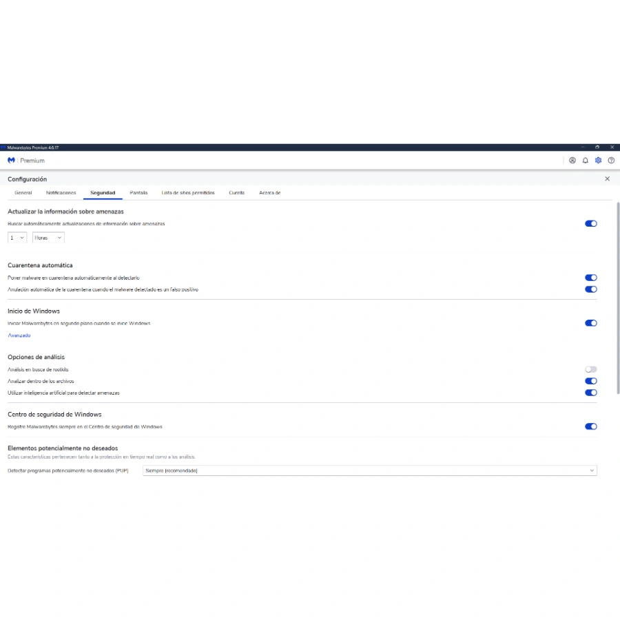Image resolution: width=620 pixels, height=620 pixels.
Task: Open the account profile icon
Action: coord(572,161)
